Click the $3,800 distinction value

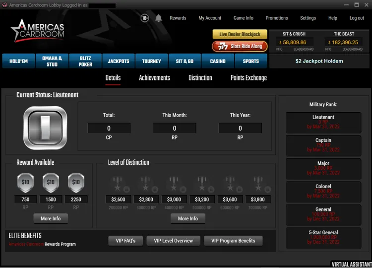[257, 200]
